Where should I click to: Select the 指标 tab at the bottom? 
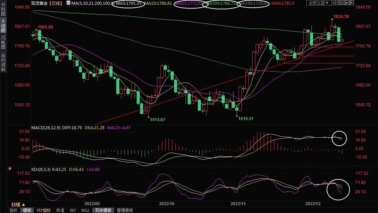pyautogui.click(x=14, y=210)
